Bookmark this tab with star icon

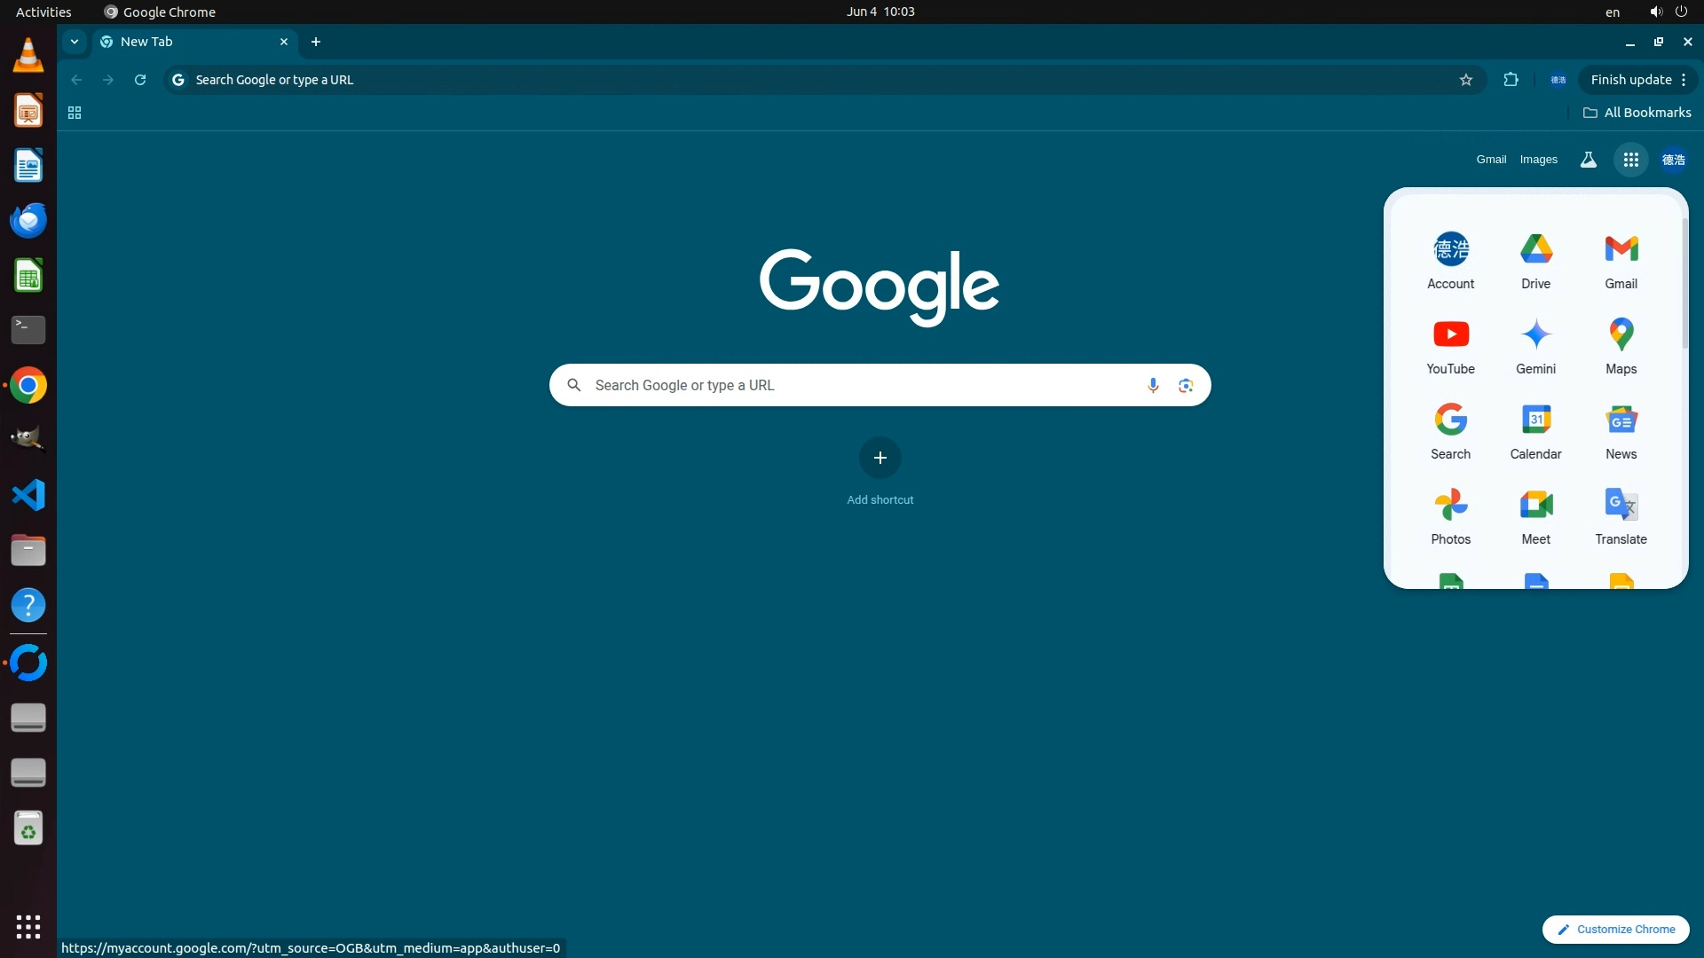tap(1466, 80)
